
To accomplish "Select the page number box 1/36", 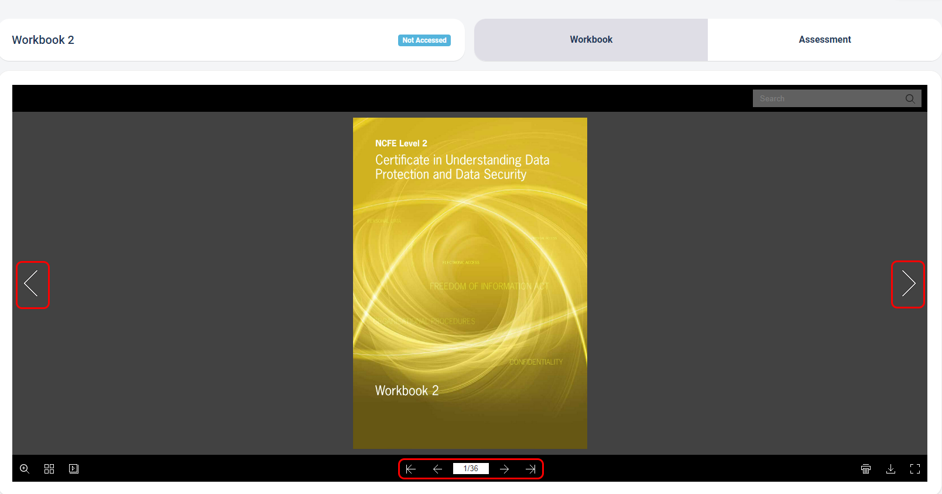I will coord(471,469).
